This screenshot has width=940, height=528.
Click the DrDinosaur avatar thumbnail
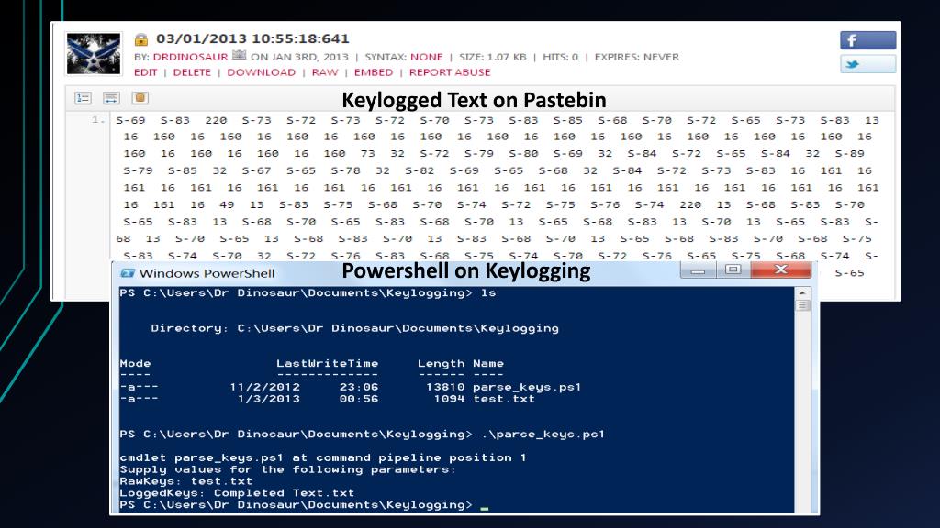click(x=94, y=53)
